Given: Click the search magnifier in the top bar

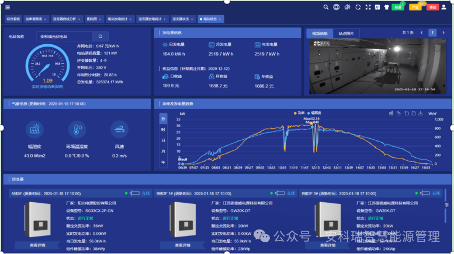Looking at the screenshot, I should [326, 7].
